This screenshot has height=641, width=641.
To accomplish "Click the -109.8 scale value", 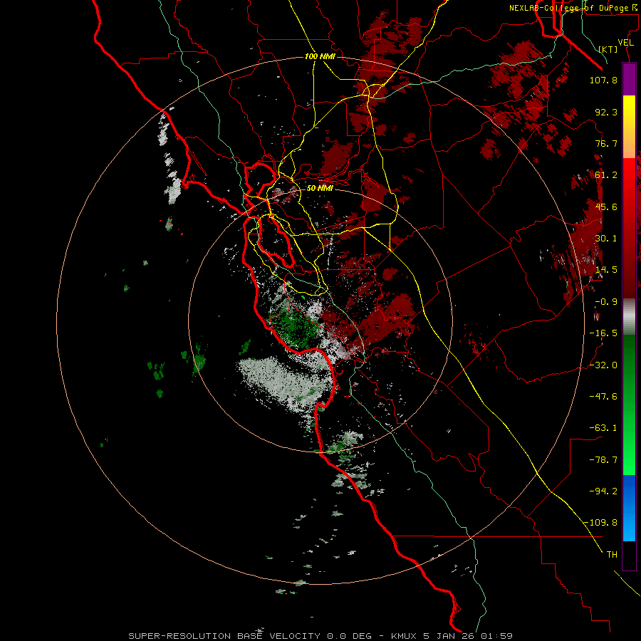I will click(601, 523).
